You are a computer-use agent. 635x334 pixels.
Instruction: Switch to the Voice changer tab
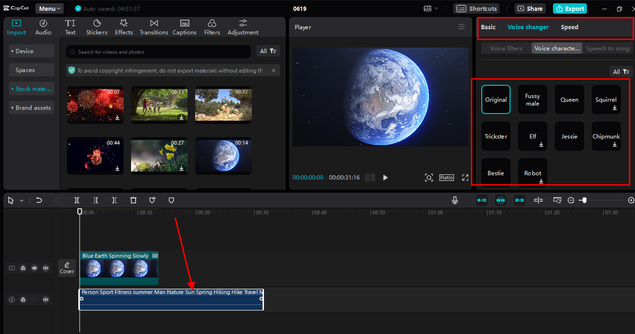[528, 27]
